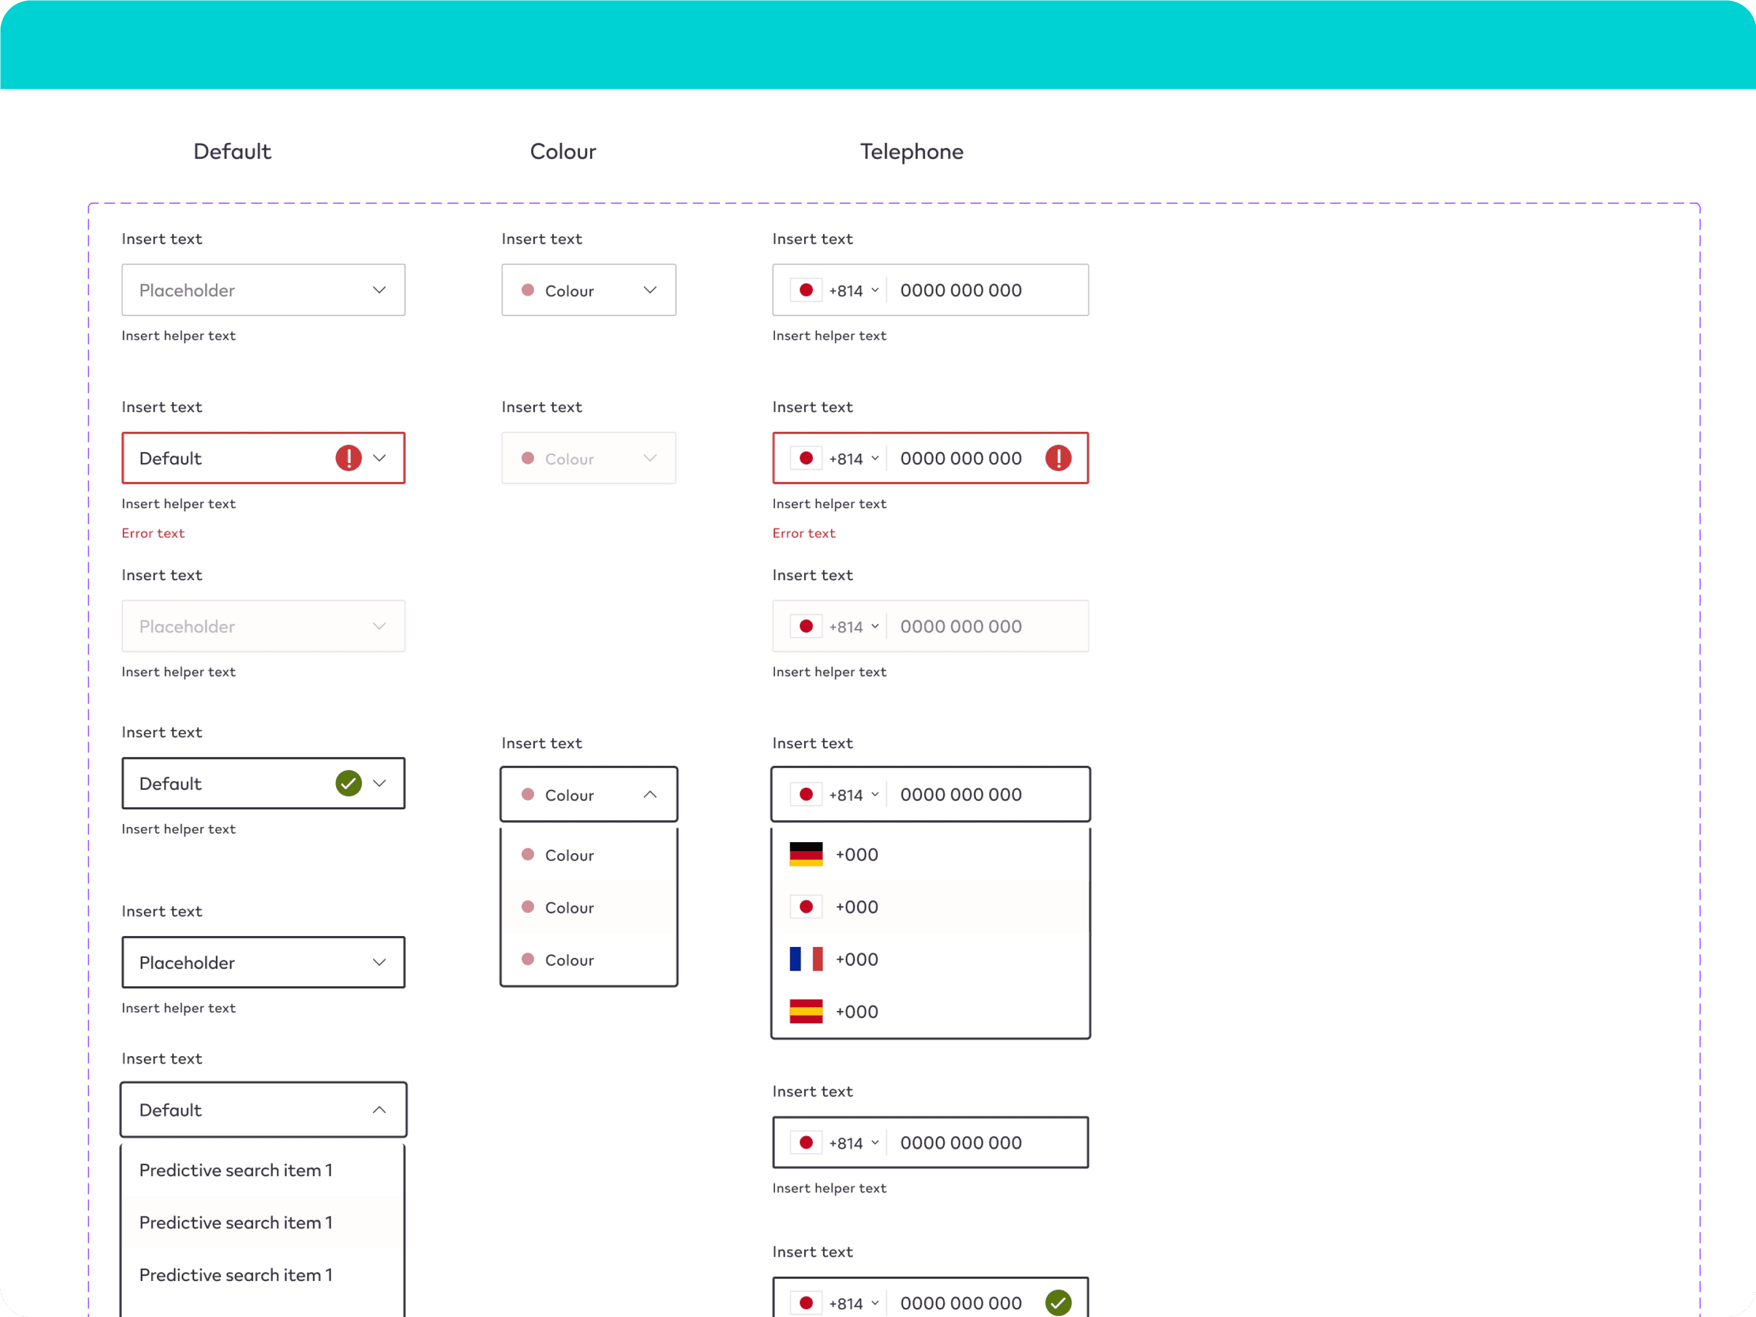Image resolution: width=1756 pixels, height=1317 pixels.
Task: Open the dark-bordered Placeholder dropdown
Action: click(x=263, y=962)
